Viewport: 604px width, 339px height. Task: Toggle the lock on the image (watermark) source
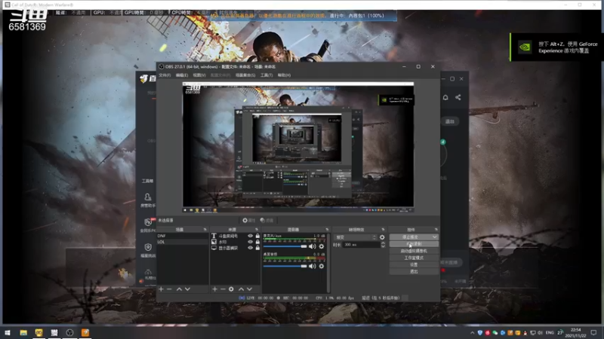click(257, 242)
